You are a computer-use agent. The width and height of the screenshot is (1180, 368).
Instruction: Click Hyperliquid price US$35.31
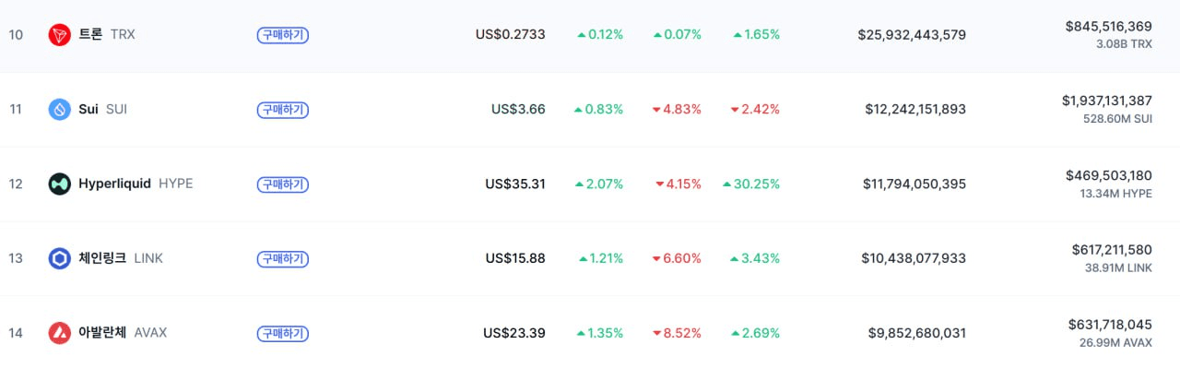515,184
